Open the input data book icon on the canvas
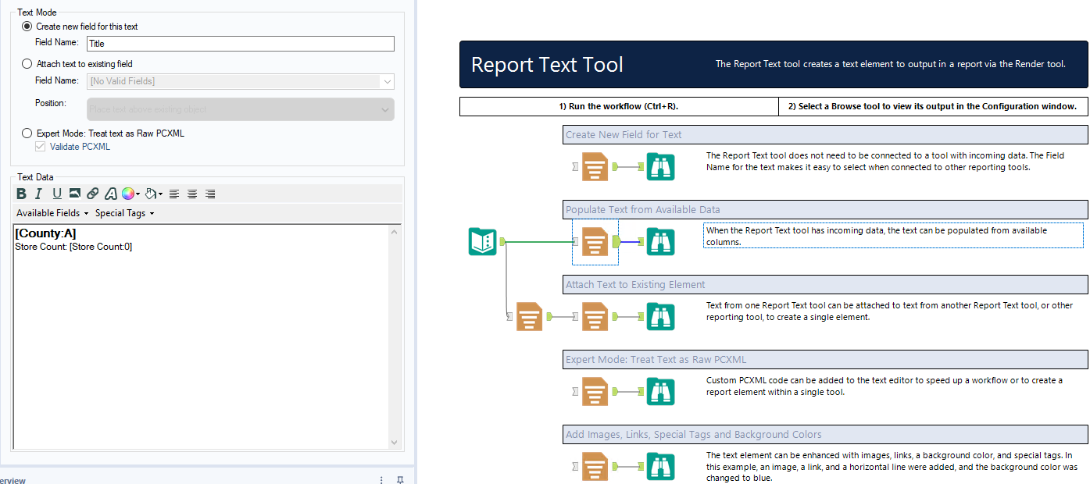Viewport: 1090px width, 484px height. click(x=482, y=242)
